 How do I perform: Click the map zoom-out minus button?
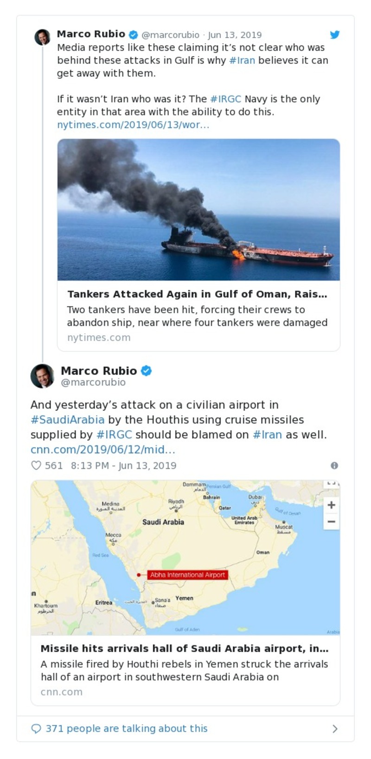click(x=331, y=522)
